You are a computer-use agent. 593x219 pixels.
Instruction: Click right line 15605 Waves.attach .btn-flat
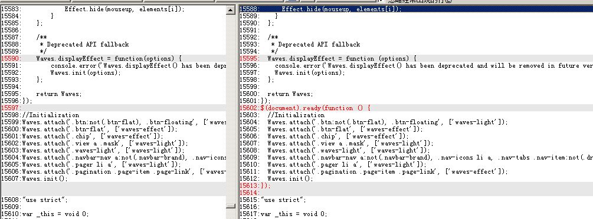(x=416, y=129)
